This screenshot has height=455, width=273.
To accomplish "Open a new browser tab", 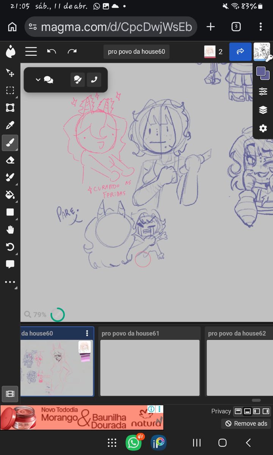I will pyautogui.click(x=210, y=27).
